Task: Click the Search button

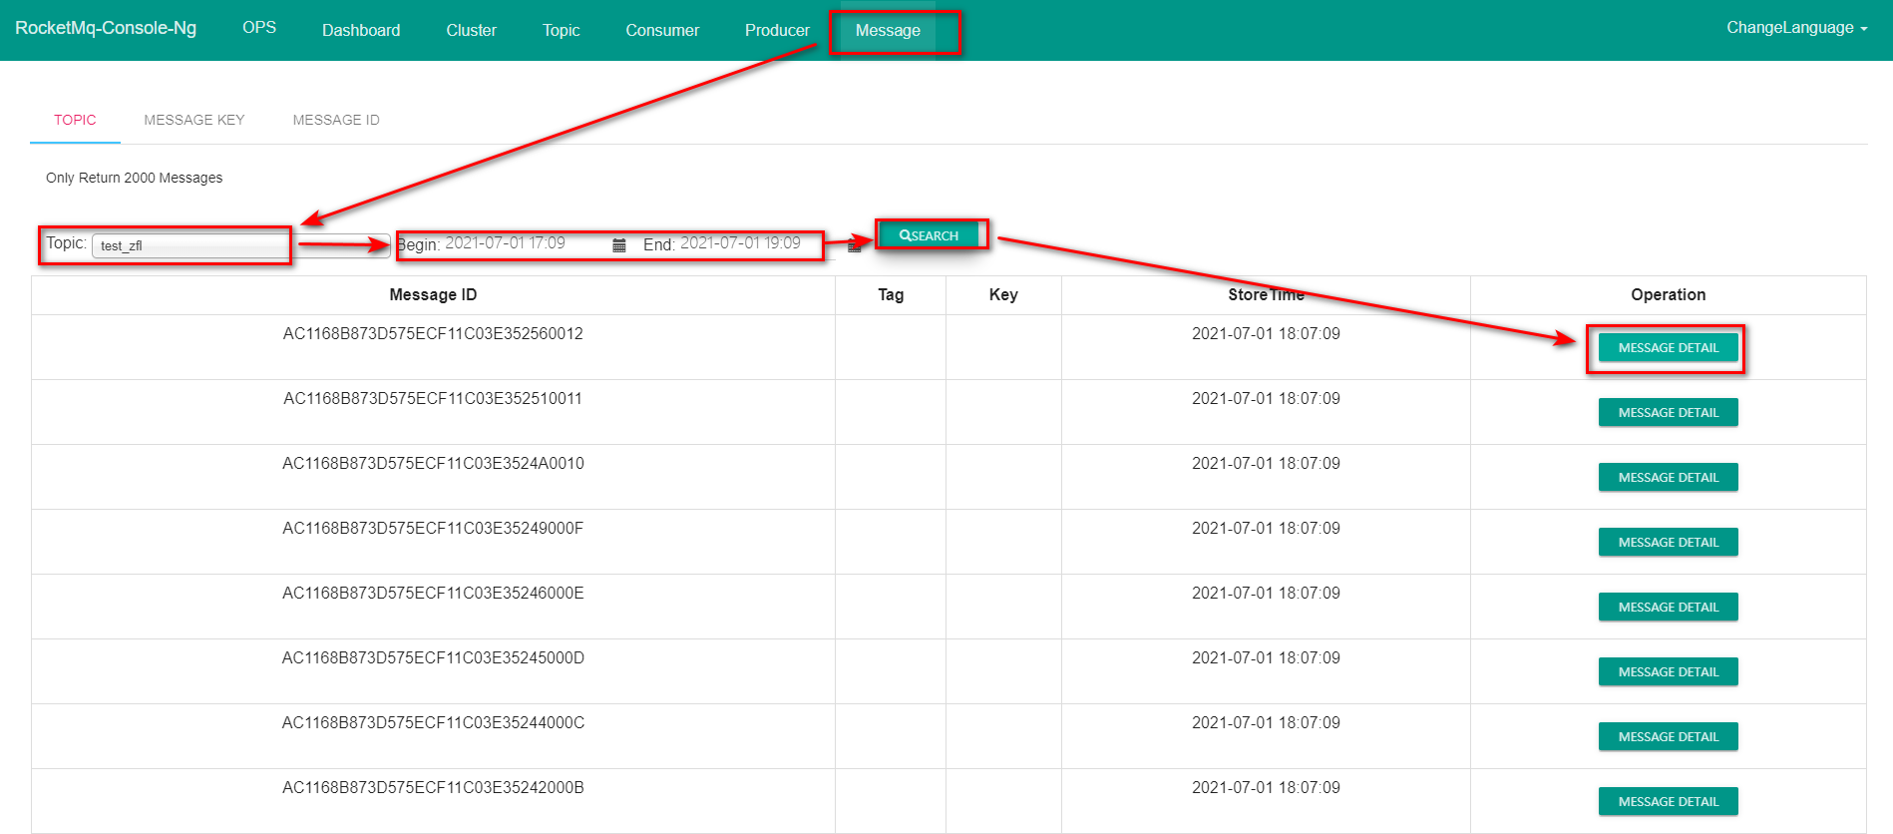Action: [x=930, y=235]
